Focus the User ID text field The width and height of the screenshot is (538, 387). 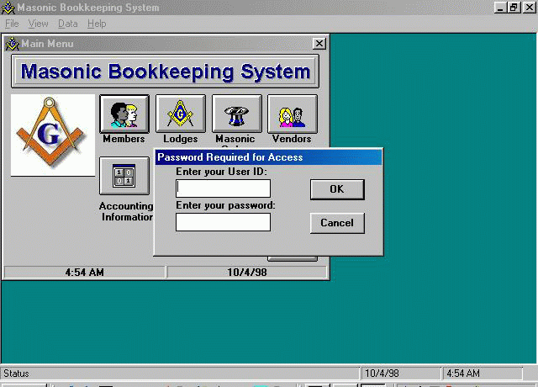pyautogui.click(x=223, y=188)
